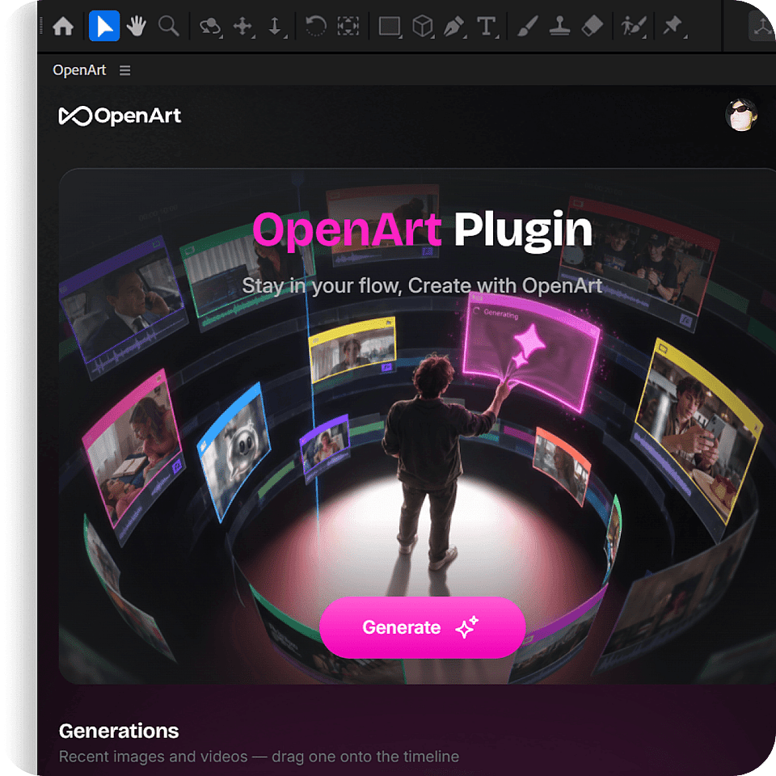Screen dimensions: 776x776
Task: Select the Type text tool
Action: [487, 26]
